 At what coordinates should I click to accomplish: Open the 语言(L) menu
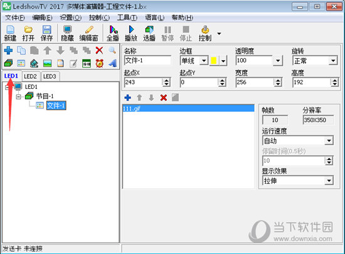[x=155, y=18]
